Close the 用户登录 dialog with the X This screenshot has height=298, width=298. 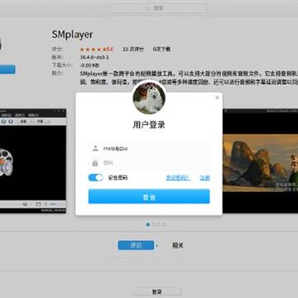[217, 98]
